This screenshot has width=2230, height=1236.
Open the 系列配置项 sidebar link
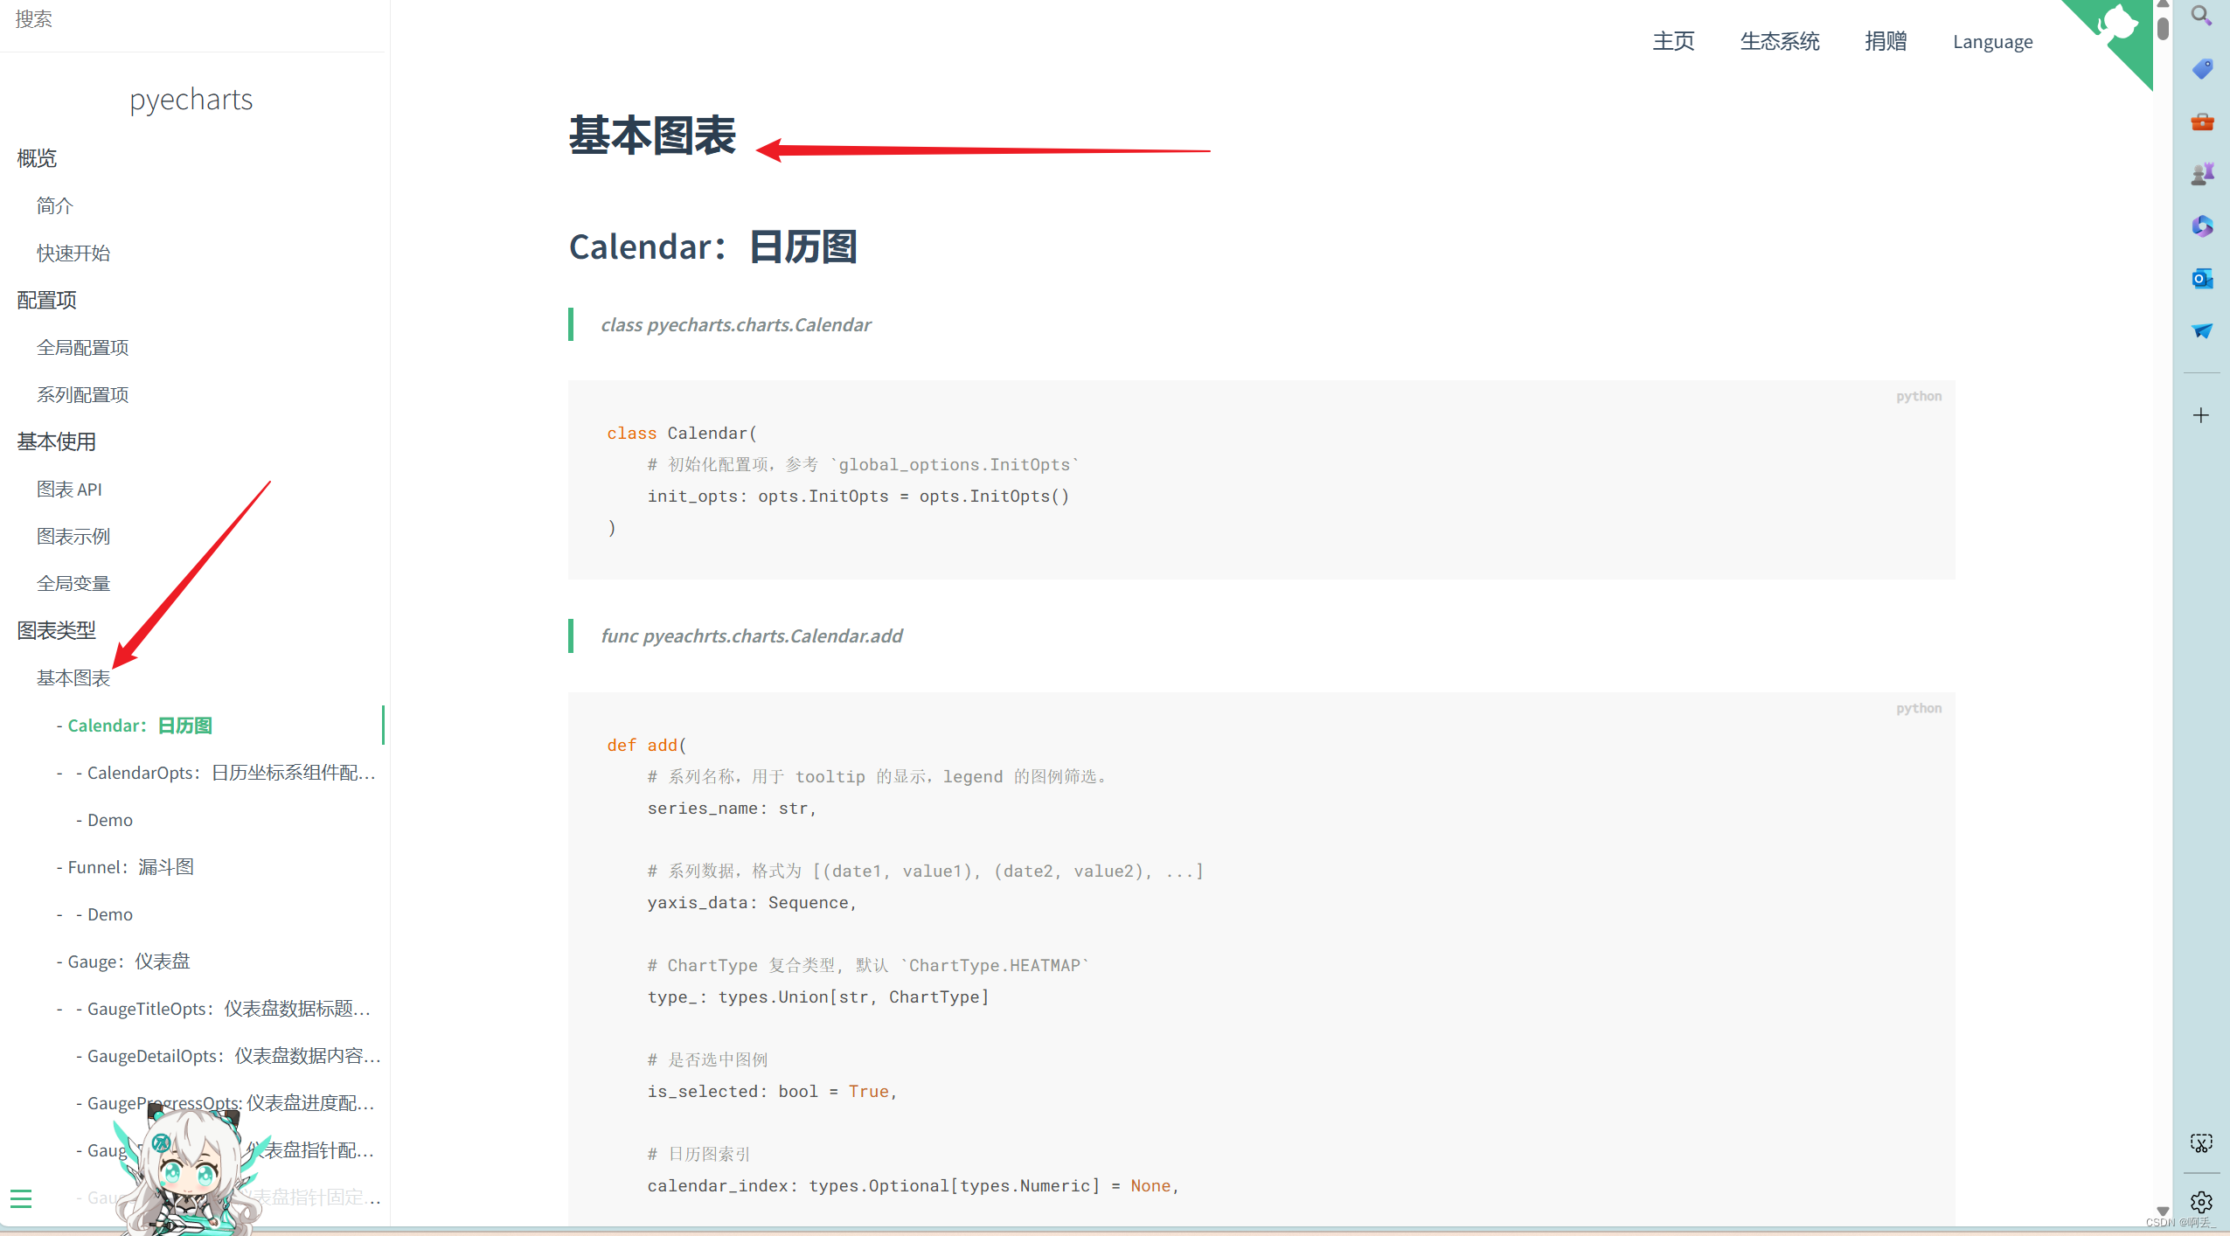tap(83, 394)
